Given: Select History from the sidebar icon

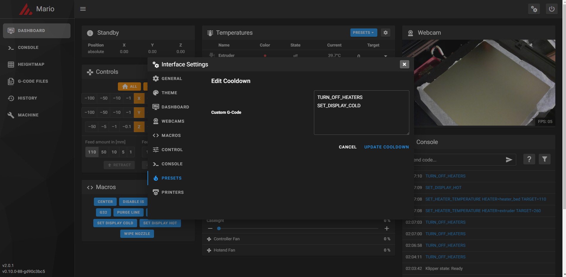Looking at the screenshot, I should [x=11, y=98].
